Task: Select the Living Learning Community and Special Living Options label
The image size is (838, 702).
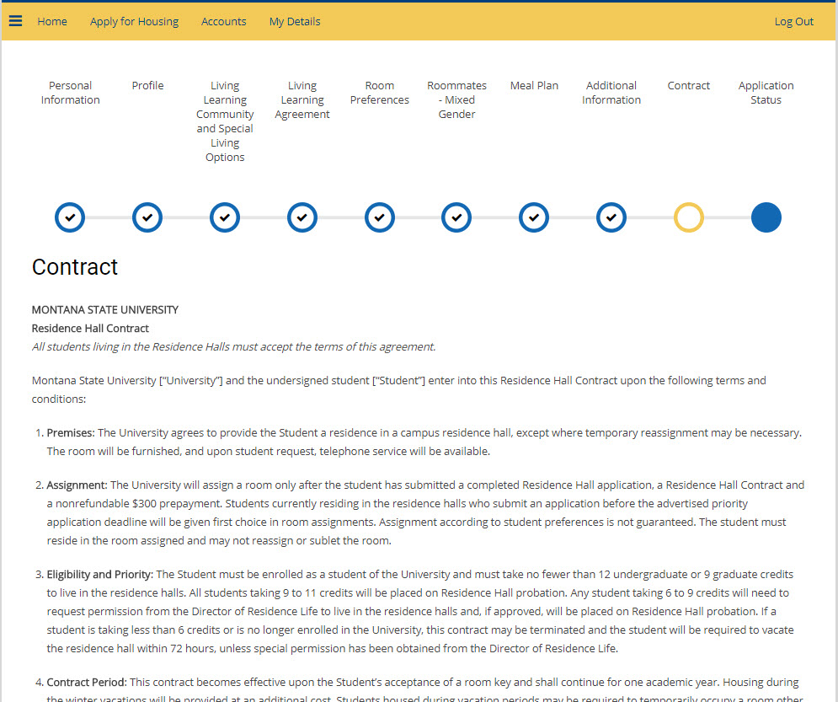Action: coord(225,121)
